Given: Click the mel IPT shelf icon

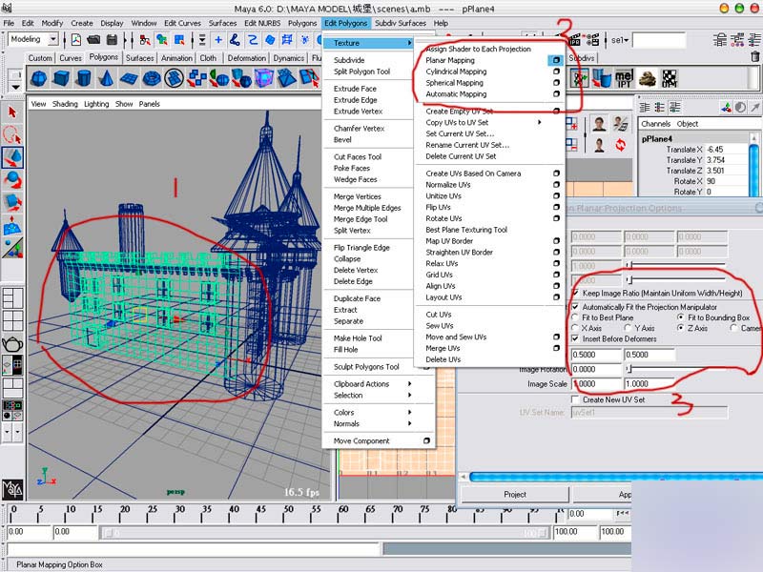Looking at the screenshot, I should 623,78.
